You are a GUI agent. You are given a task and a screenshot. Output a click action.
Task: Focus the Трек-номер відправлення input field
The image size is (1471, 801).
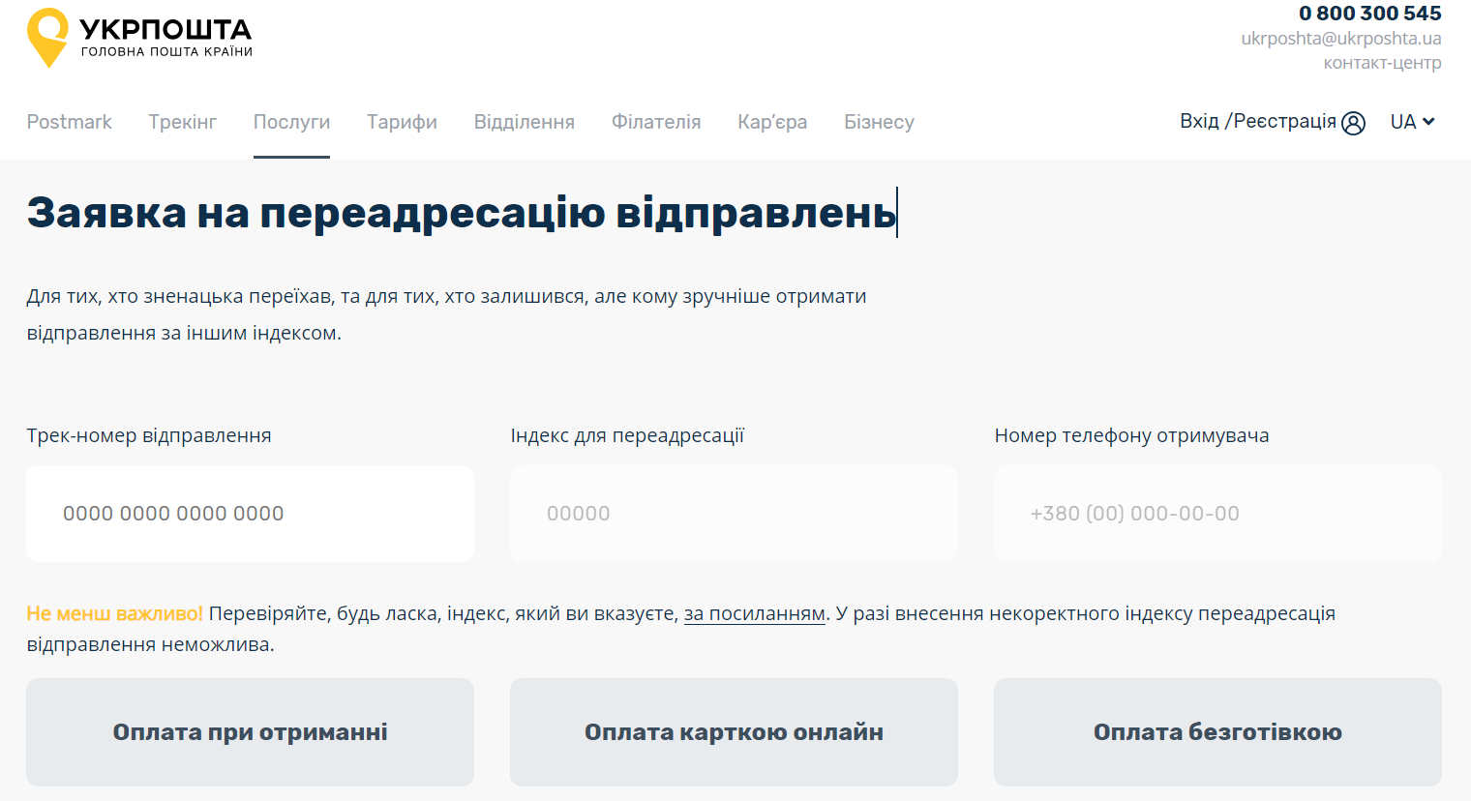tap(250, 514)
